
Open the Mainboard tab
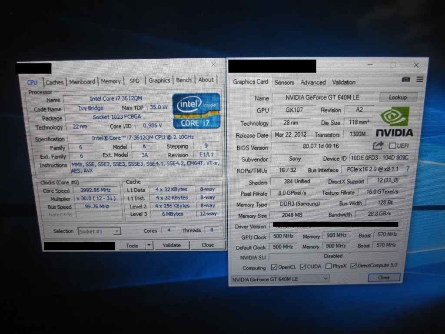(82, 82)
